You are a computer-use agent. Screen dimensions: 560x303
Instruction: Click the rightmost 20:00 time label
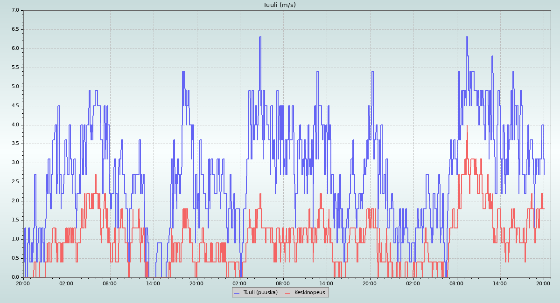[543, 283]
